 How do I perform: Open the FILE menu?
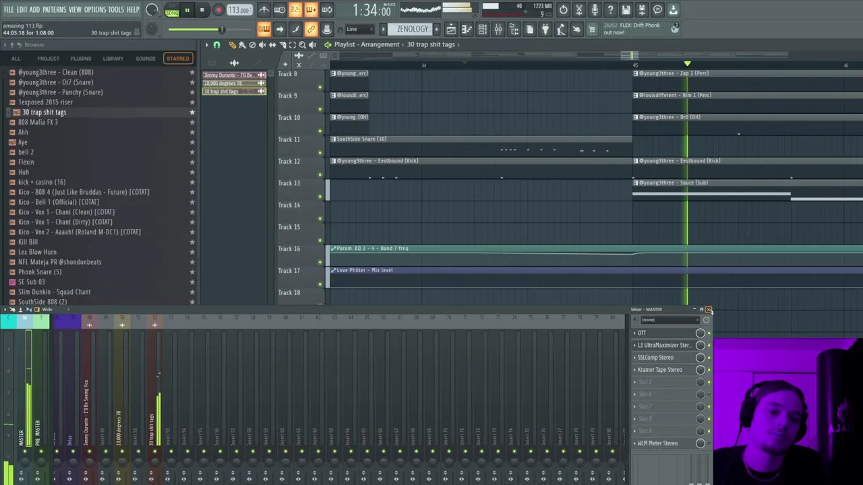(x=9, y=9)
